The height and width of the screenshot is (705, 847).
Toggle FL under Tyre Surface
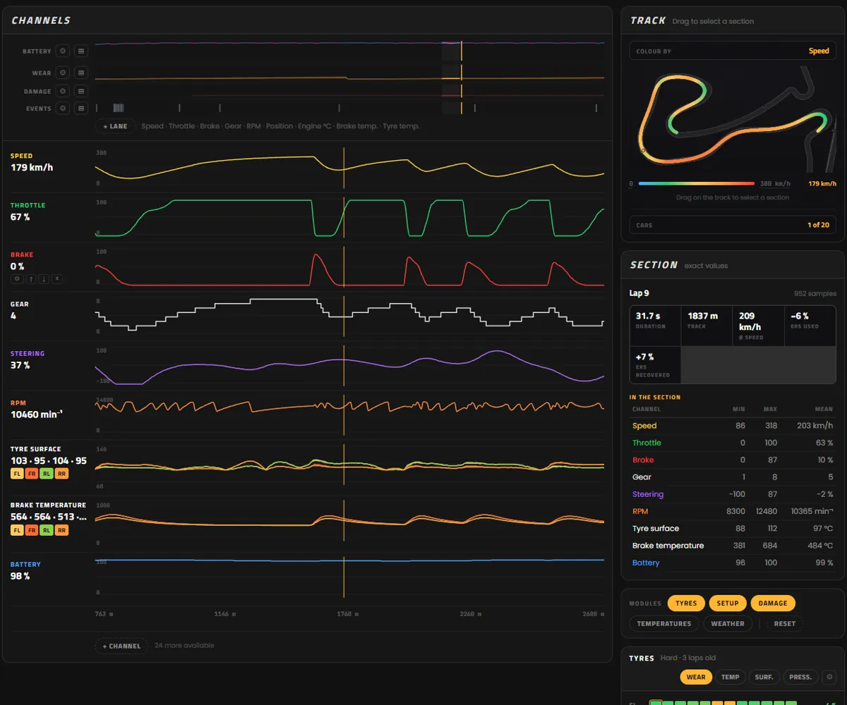coord(17,474)
